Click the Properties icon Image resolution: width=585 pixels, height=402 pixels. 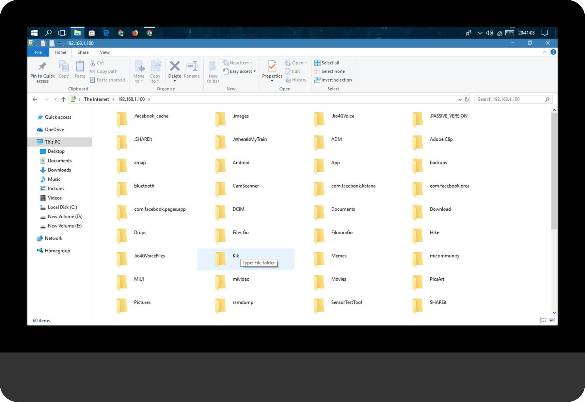coord(272,66)
